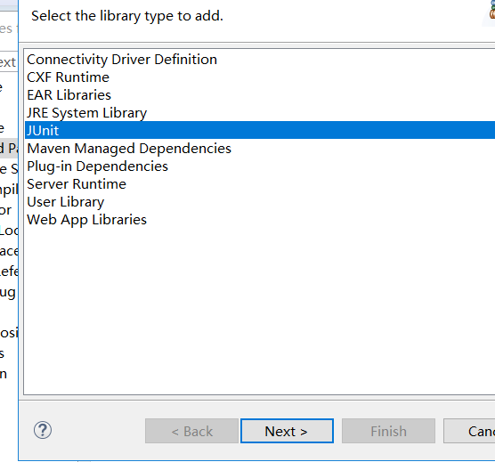This screenshot has height=462, width=495.
Task: Select CXF Runtime in the list
Action: pyautogui.click(x=69, y=77)
